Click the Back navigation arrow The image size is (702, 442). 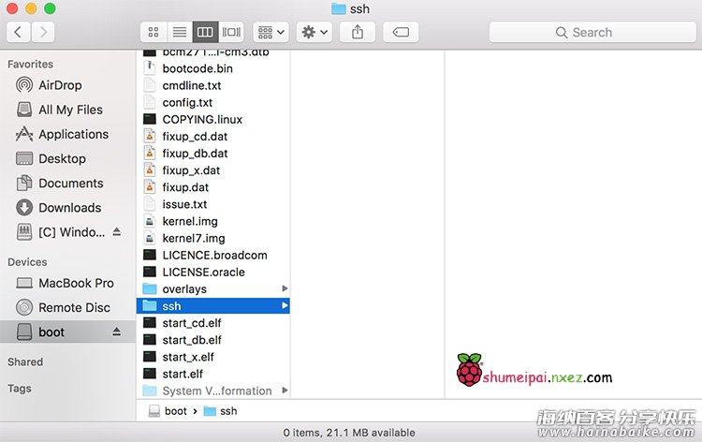click(x=19, y=32)
